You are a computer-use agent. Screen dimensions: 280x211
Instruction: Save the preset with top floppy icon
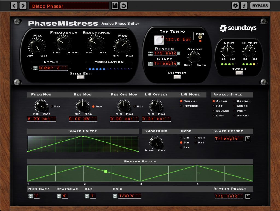click(115, 6)
